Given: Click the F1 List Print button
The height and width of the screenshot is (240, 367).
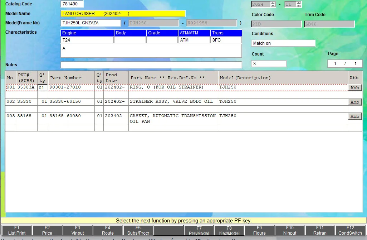Looking at the screenshot, I should point(17,230).
